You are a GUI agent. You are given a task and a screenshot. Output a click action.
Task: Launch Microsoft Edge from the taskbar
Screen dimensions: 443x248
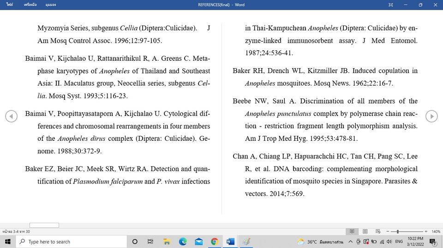tap(183, 242)
